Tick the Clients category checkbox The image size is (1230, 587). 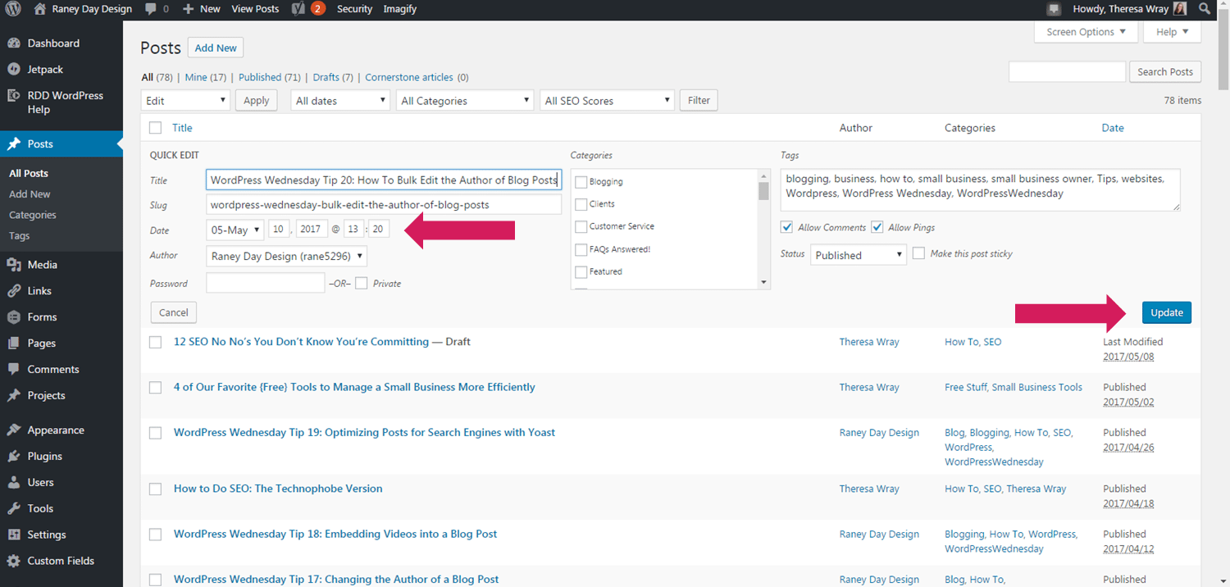[581, 204]
